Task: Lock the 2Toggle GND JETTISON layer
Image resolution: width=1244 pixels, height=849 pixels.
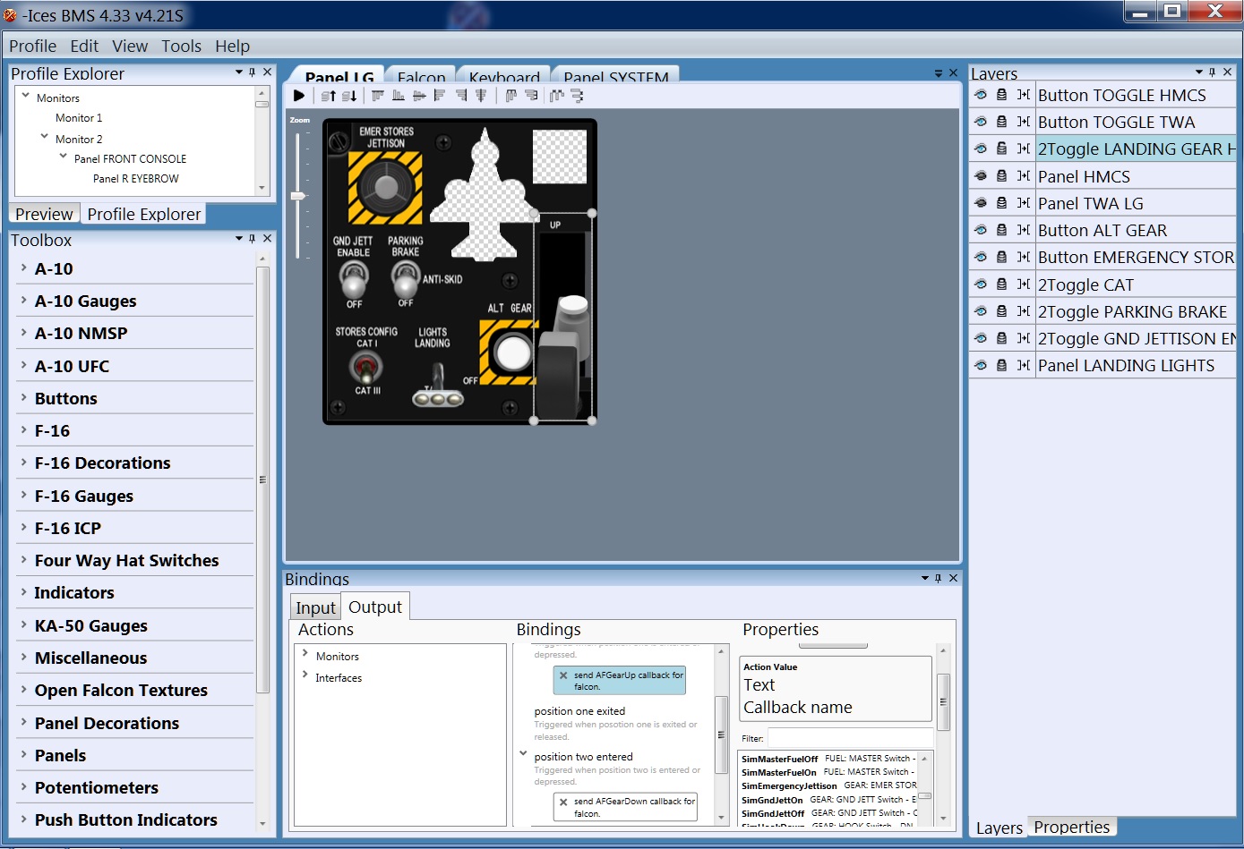Action: point(1002,338)
